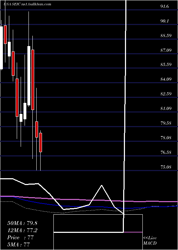
Task: Select the 84.09 price axis label
Action: 166,79
